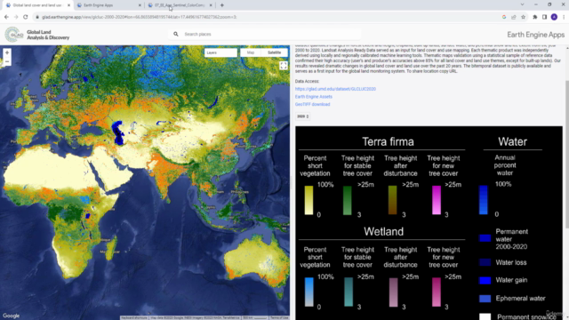Zoom out on the map
The image size is (569, 320).
pyautogui.click(x=7, y=61)
